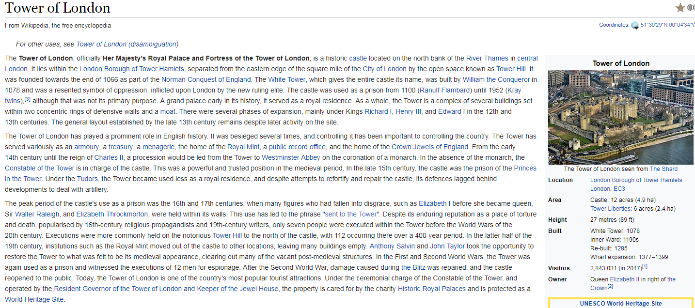Open the Crown Jewels of England link

pos(430,147)
